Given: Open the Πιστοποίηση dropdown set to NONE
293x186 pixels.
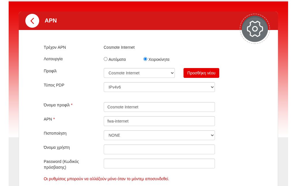Looking at the screenshot, I should point(159,135).
